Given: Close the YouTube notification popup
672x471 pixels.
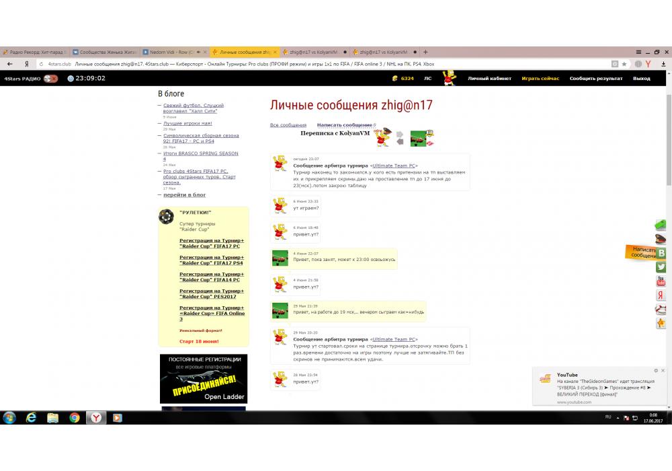Looking at the screenshot, I should (663, 370).
